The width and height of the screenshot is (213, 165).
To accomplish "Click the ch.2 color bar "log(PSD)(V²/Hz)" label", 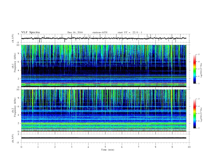I will pyautogui.click(x=201, y=115).
